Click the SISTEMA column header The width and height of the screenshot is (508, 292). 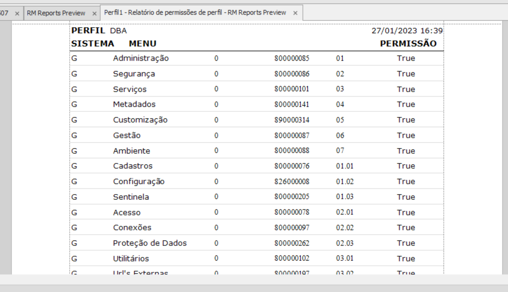(x=93, y=43)
